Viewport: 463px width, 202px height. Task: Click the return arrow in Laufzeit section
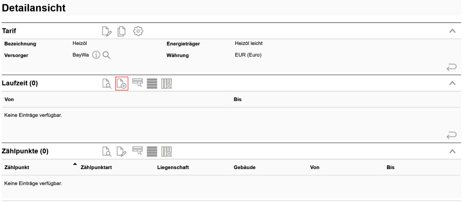coord(451,135)
